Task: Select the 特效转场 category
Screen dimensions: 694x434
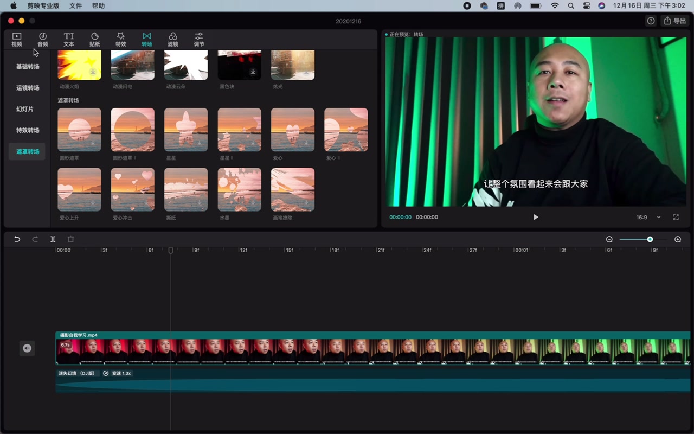Action: (28, 130)
